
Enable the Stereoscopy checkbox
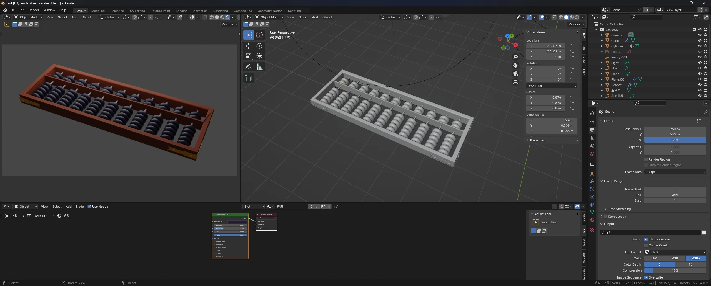[605, 217]
